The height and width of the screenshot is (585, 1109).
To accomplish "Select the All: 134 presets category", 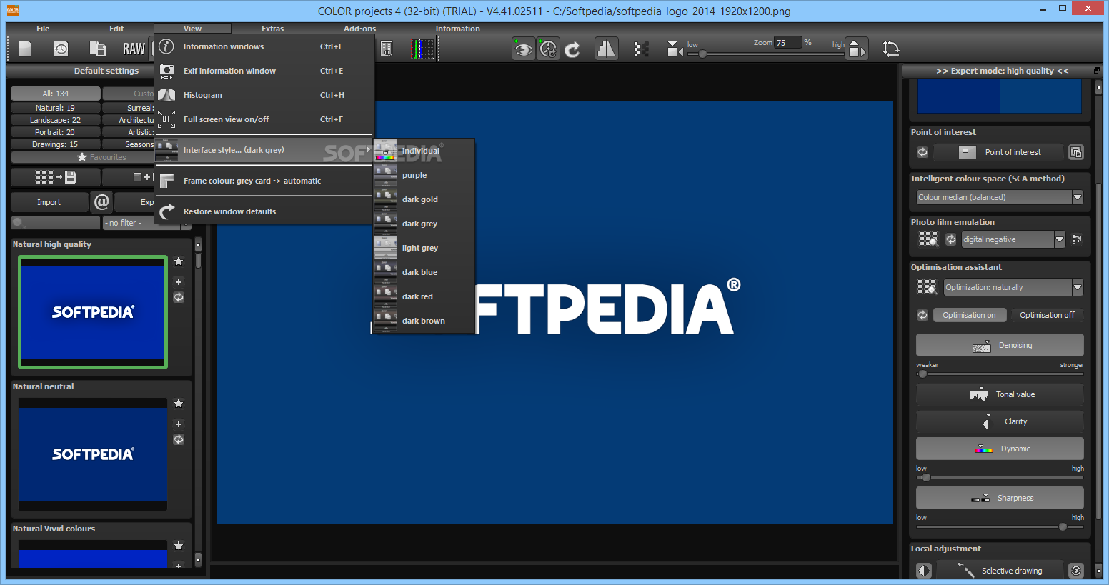I will [56, 94].
